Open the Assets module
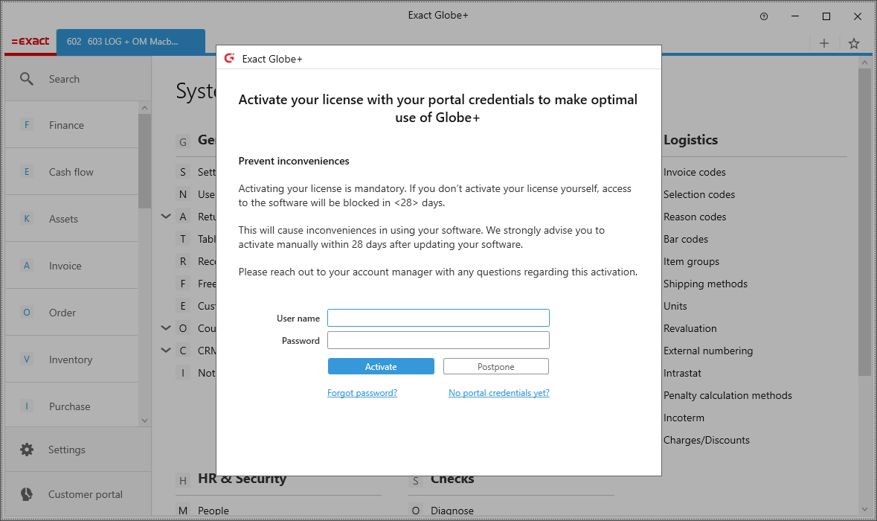Image resolution: width=877 pixels, height=521 pixels. click(71, 219)
